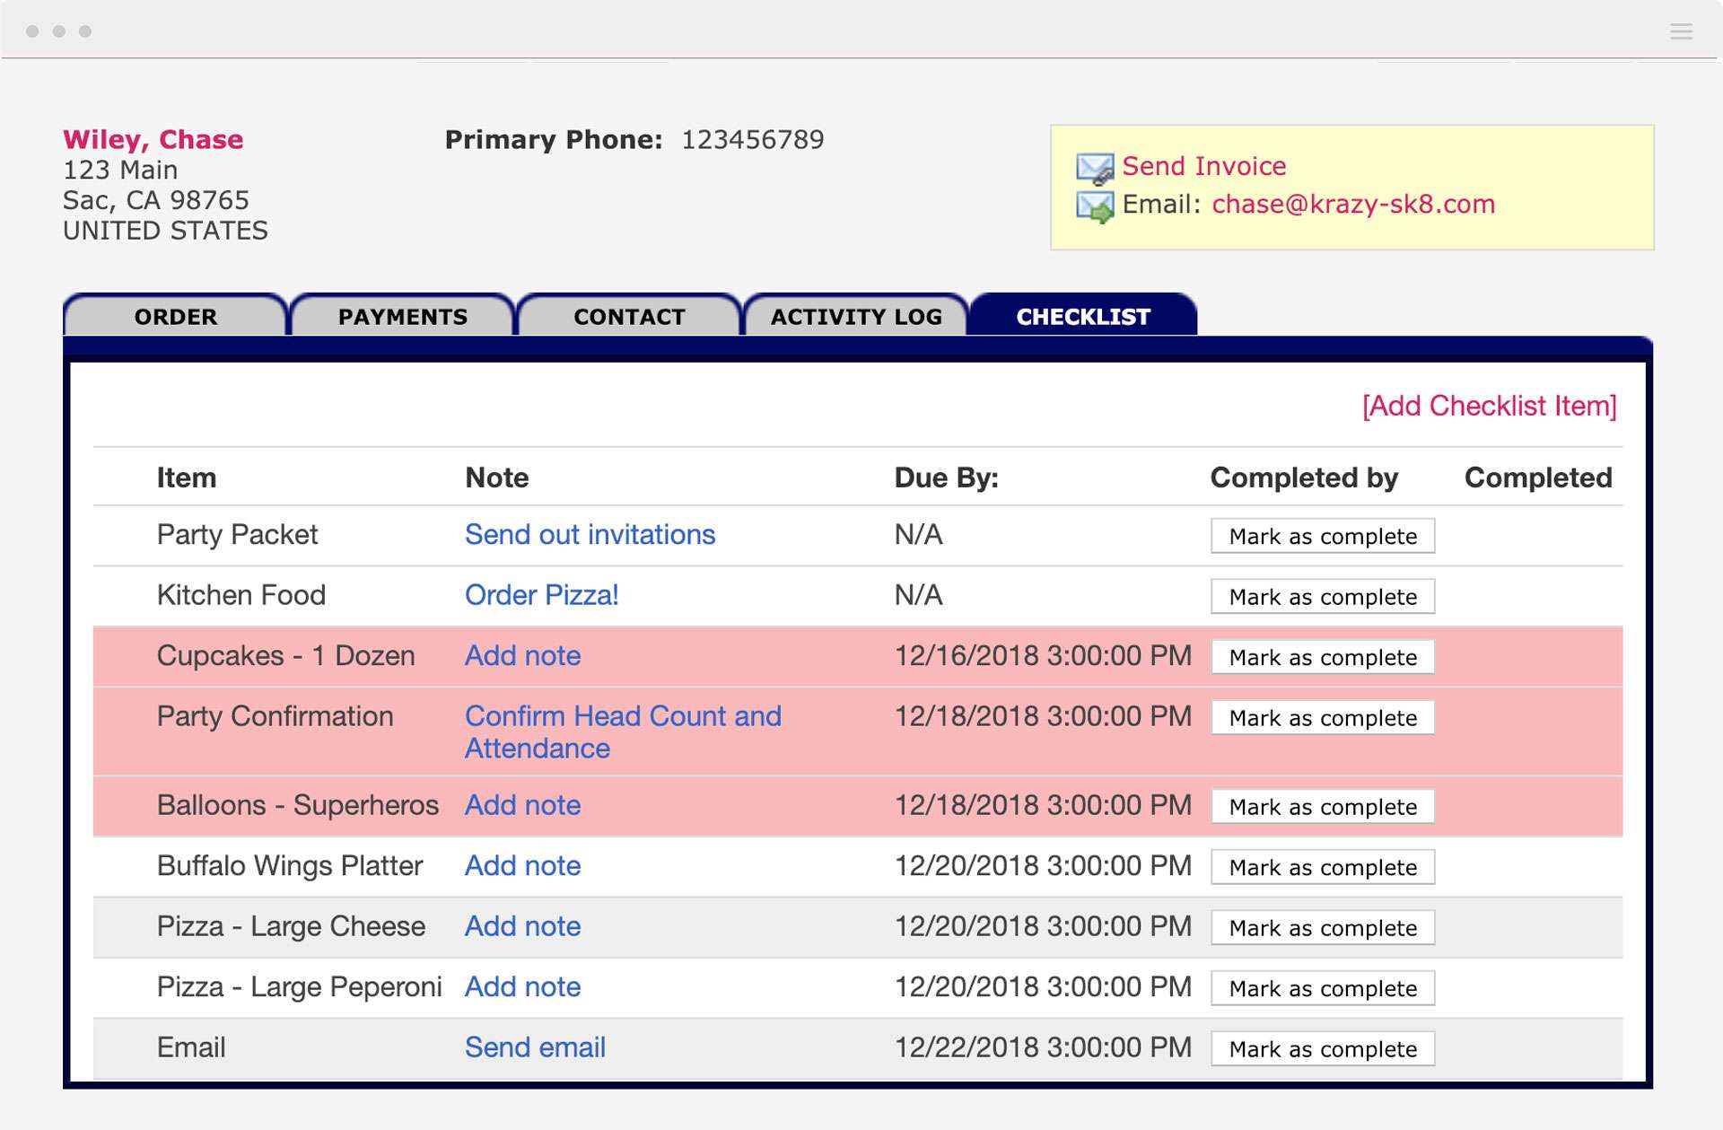Click the Send Invoice link
Screen dimensions: 1723x1130
[x=1203, y=165]
